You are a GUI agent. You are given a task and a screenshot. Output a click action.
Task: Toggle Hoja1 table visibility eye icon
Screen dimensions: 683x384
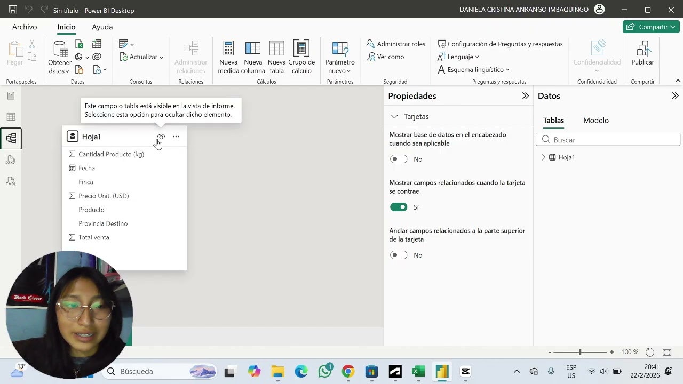[161, 137]
